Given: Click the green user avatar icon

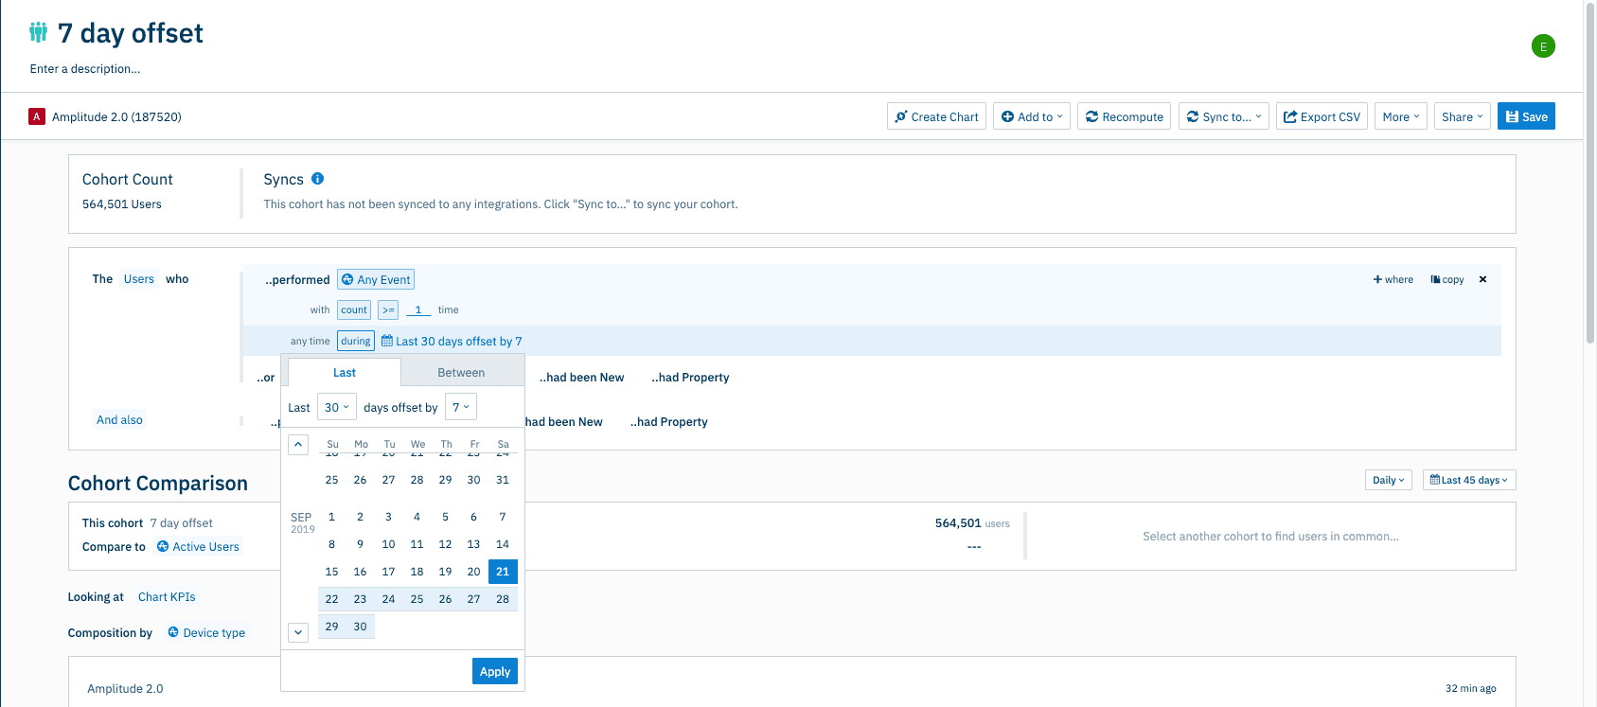Looking at the screenshot, I should coord(1543,46).
